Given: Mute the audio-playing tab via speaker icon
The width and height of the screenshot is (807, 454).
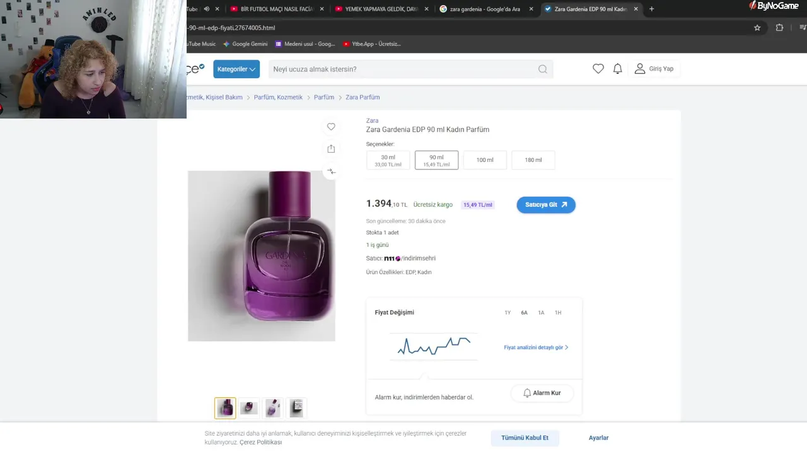Looking at the screenshot, I should (x=206, y=9).
